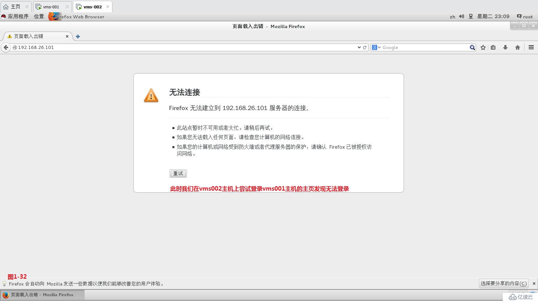The image size is (538, 301).
Task: Open the clock showing 星期二 23:09
Action: click(x=493, y=16)
